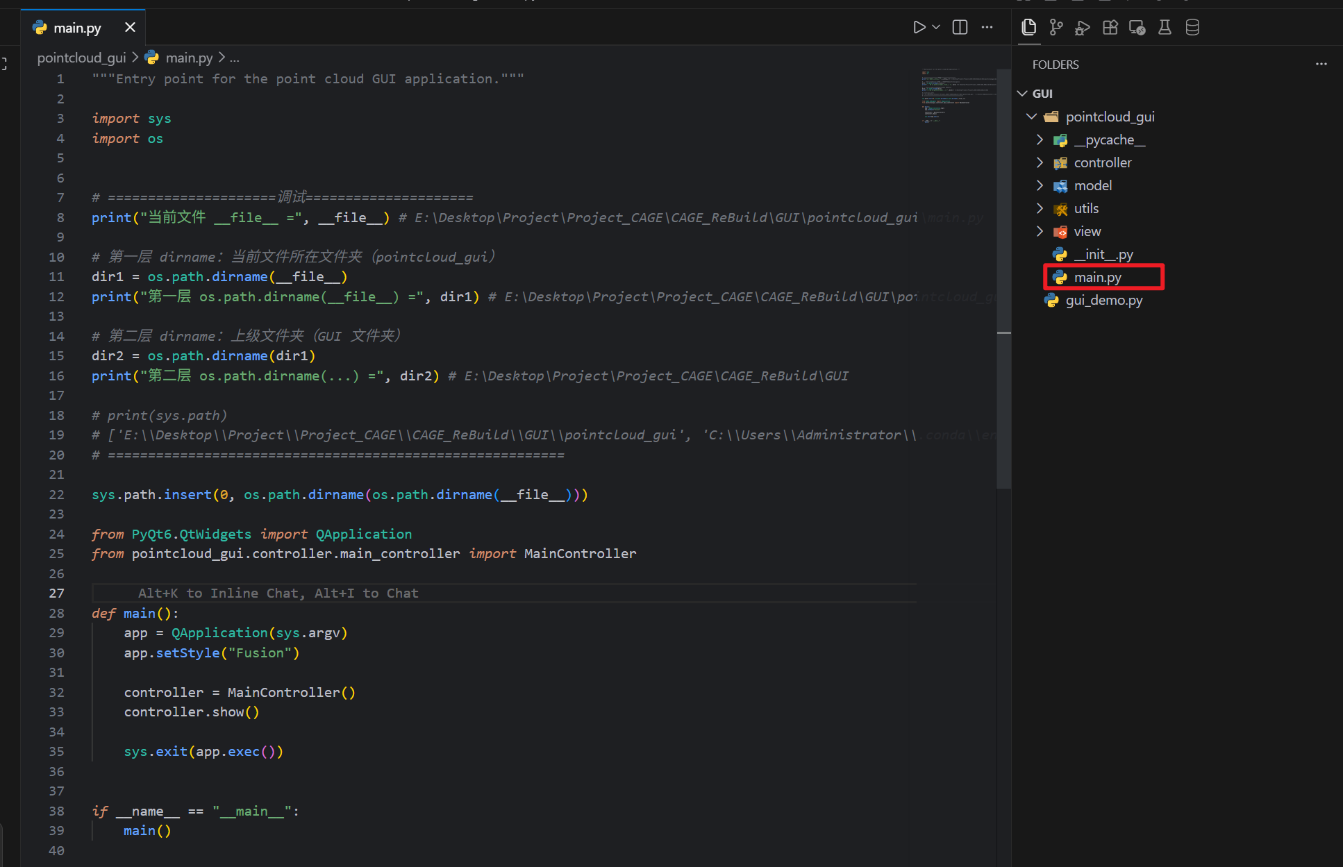Click the model folder icon
1343x867 pixels.
tap(1060, 186)
